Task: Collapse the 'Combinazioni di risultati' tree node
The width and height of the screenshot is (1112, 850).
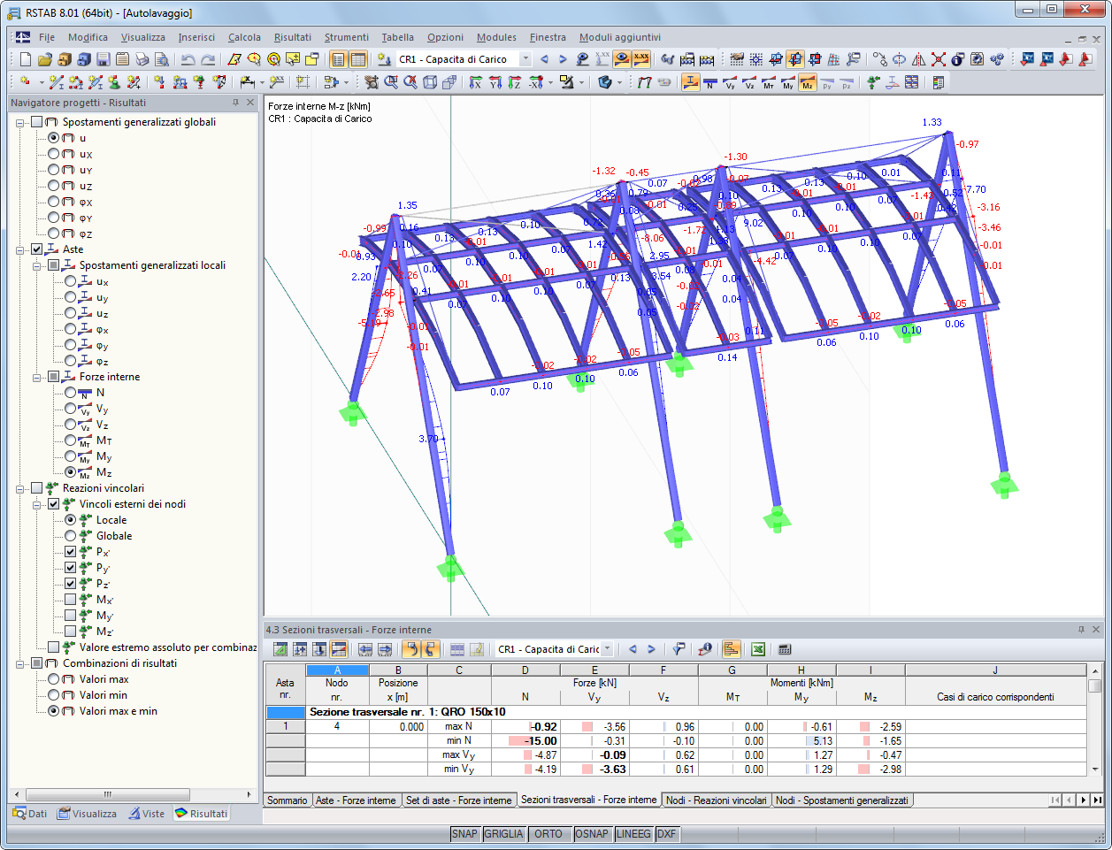Action: [20, 663]
